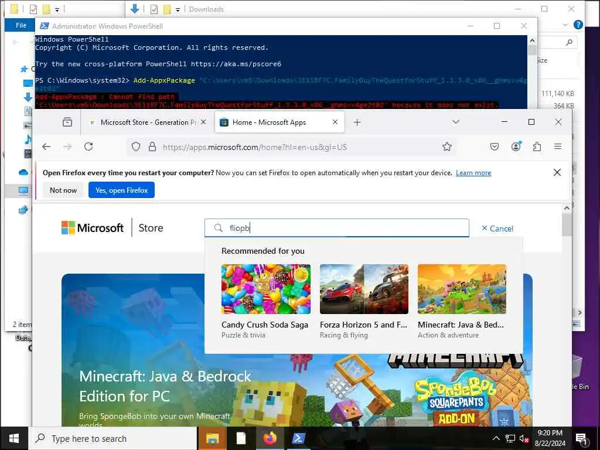The width and height of the screenshot is (600, 450).
Task: Open the Forza Horizon 5 thumbnail
Action: pyautogui.click(x=364, y=289)
